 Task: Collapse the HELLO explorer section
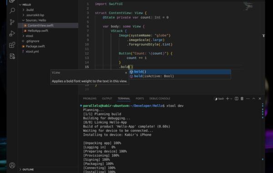(x=48, y=5)
